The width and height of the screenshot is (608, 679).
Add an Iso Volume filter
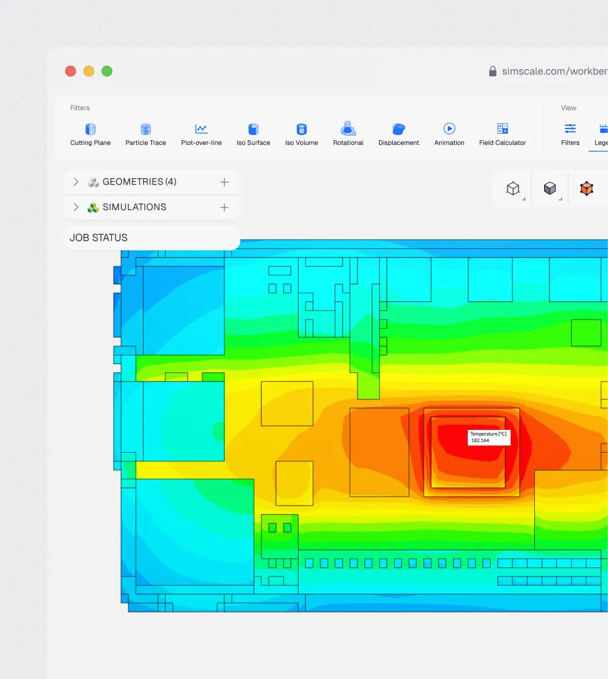[301, 134]
